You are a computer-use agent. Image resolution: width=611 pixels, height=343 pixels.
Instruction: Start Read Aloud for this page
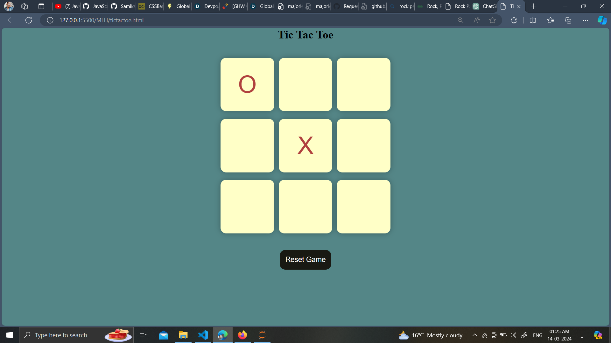pos(476,20)
